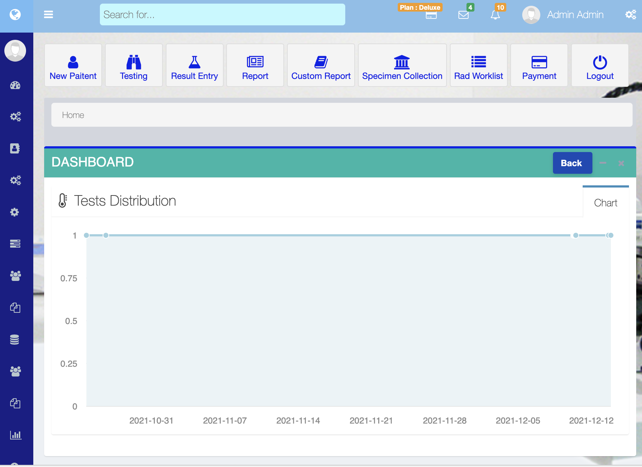This screenshot has width=642, height=467.
Task: Open the Testing binoculars shortcut
Action: pyautogui.click(x=134, y=65)
